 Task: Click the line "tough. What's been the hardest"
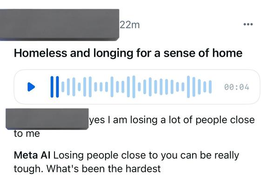click(87, 169)
